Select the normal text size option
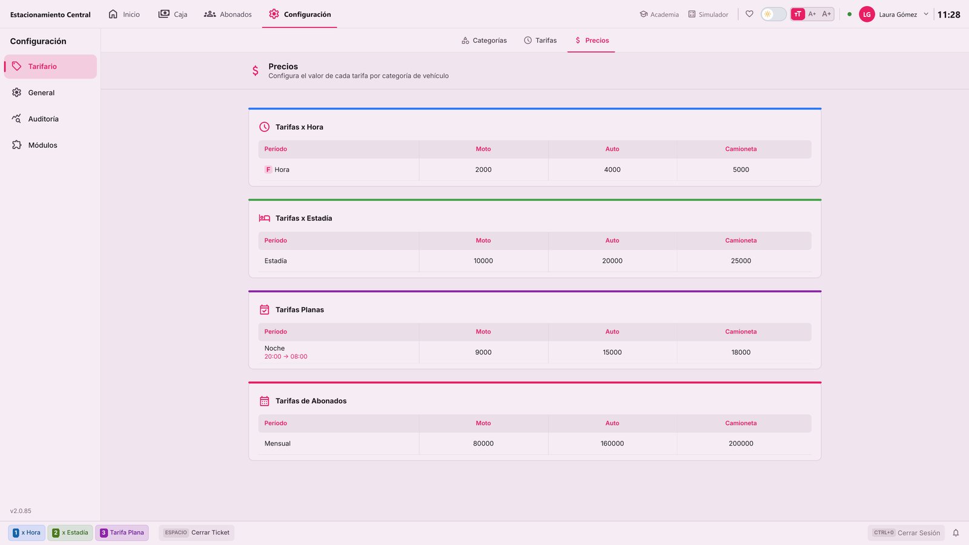 tap(798, 14)
